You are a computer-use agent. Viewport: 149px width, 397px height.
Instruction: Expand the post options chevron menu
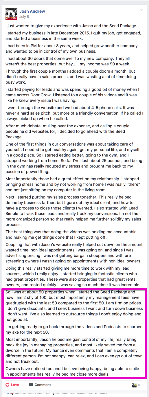141,10
